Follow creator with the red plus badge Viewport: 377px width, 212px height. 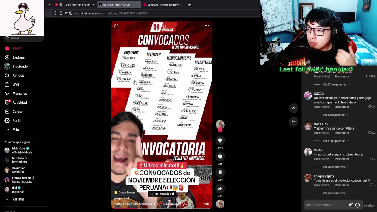[x=220, y=130]
